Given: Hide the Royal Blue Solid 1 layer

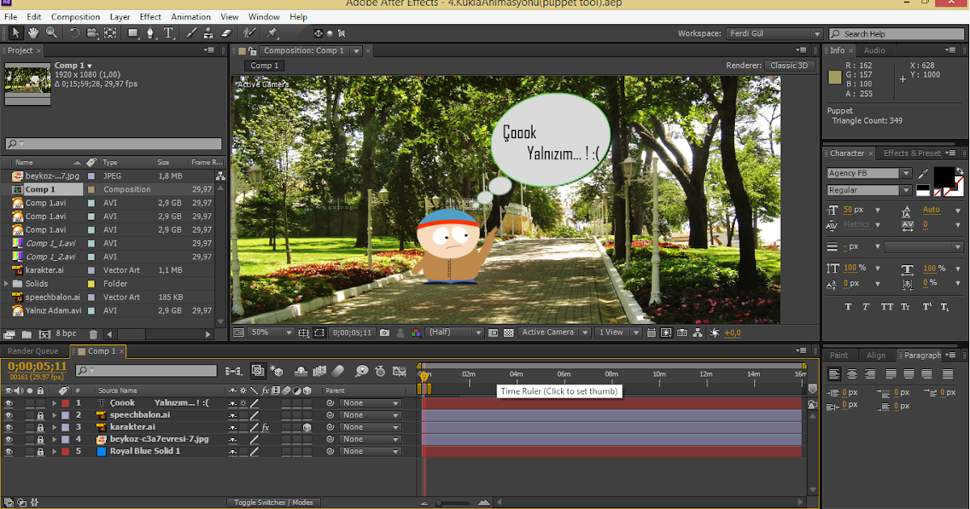Looking at the screenshot, I should [9, 451].
